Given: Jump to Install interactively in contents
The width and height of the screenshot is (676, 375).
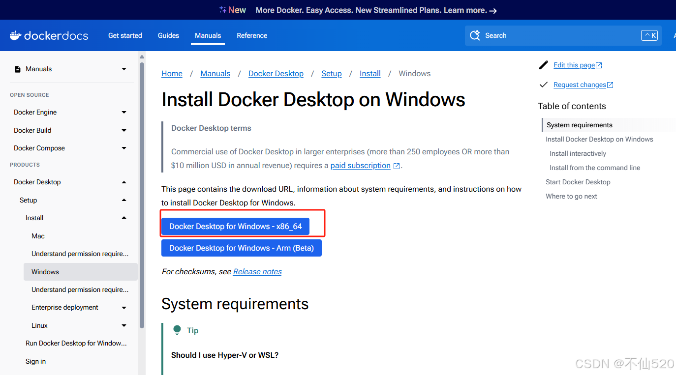Looking at the screenshot, I should tap(578, 153).
